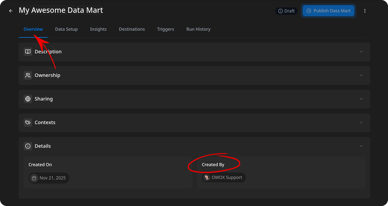Switch to the Overview tab

click(33, 29)
